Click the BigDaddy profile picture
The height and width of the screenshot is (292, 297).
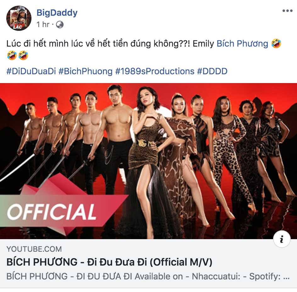click(x=19, y=18)
